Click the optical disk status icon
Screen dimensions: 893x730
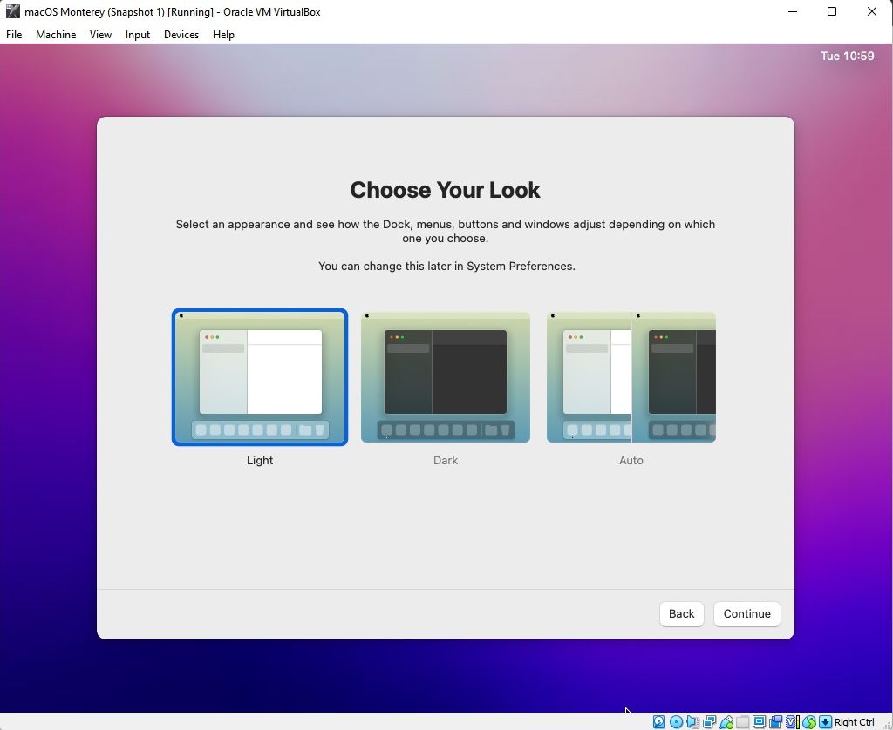pyautogui.click(x=676, y=722)
